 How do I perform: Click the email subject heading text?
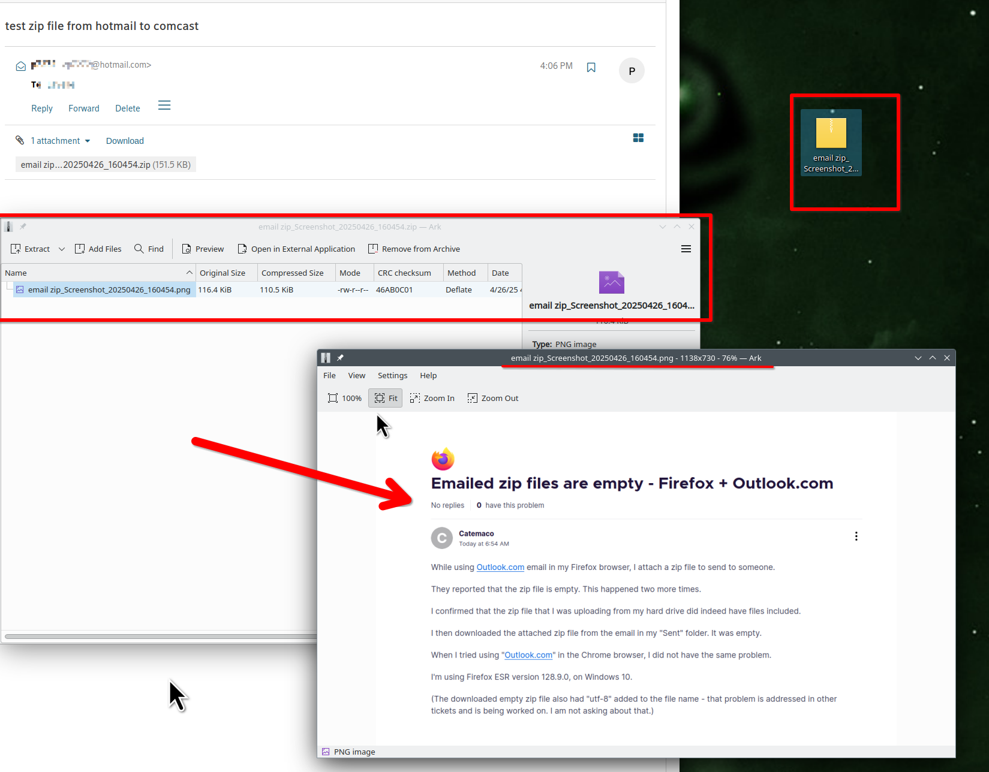pyautogui.click(x=102, y=26)
